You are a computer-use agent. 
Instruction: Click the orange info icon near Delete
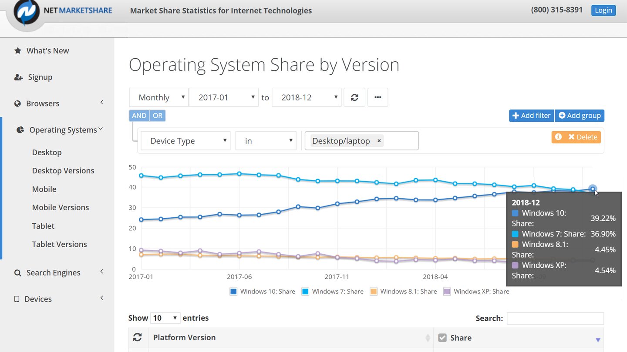558,137
